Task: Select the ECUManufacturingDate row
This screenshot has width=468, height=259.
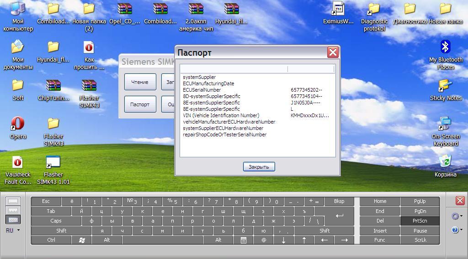Action: pos(257,83)
